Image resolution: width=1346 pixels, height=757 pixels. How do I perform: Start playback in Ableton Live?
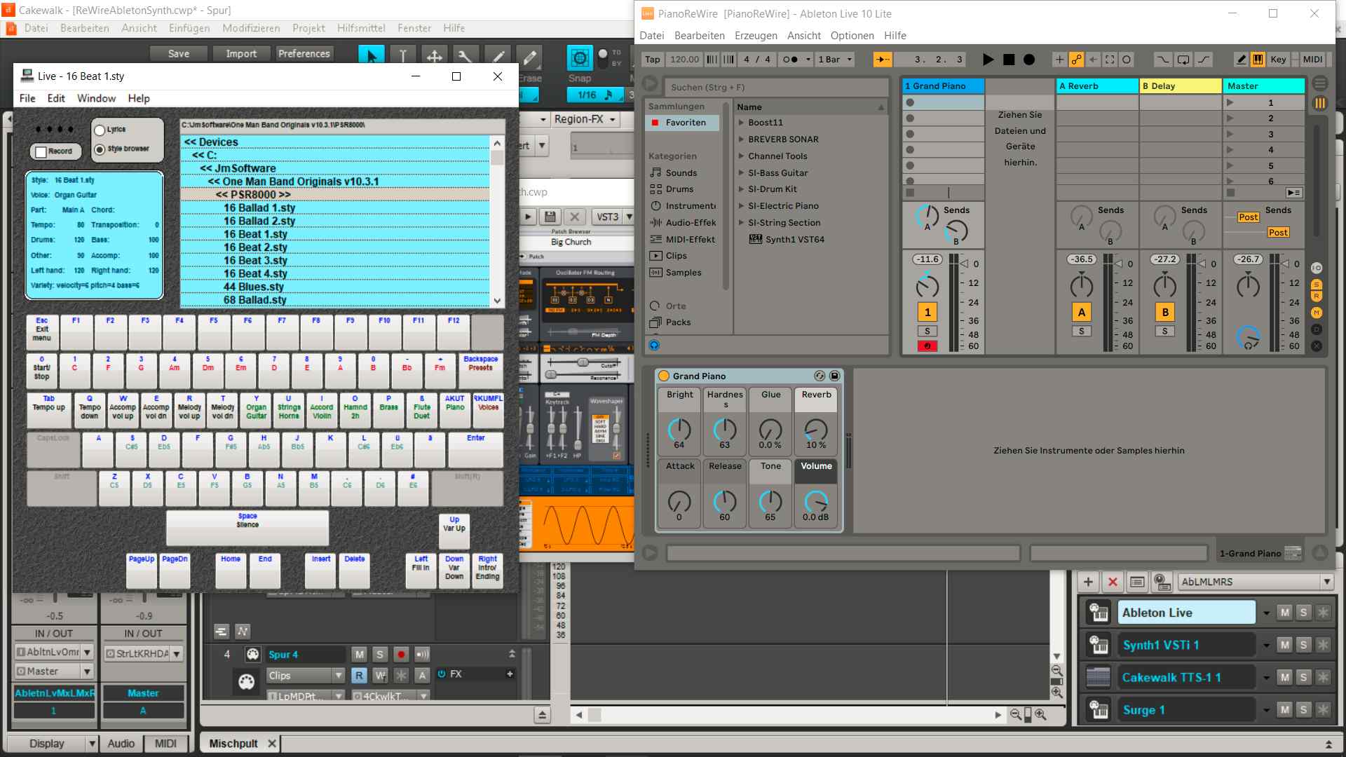pyautogui.click(x=988, y=60)
